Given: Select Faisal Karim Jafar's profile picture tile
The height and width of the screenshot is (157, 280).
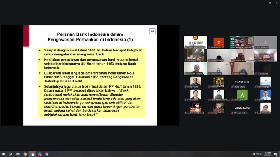Looking at the screenshot, I should [219, 95].
